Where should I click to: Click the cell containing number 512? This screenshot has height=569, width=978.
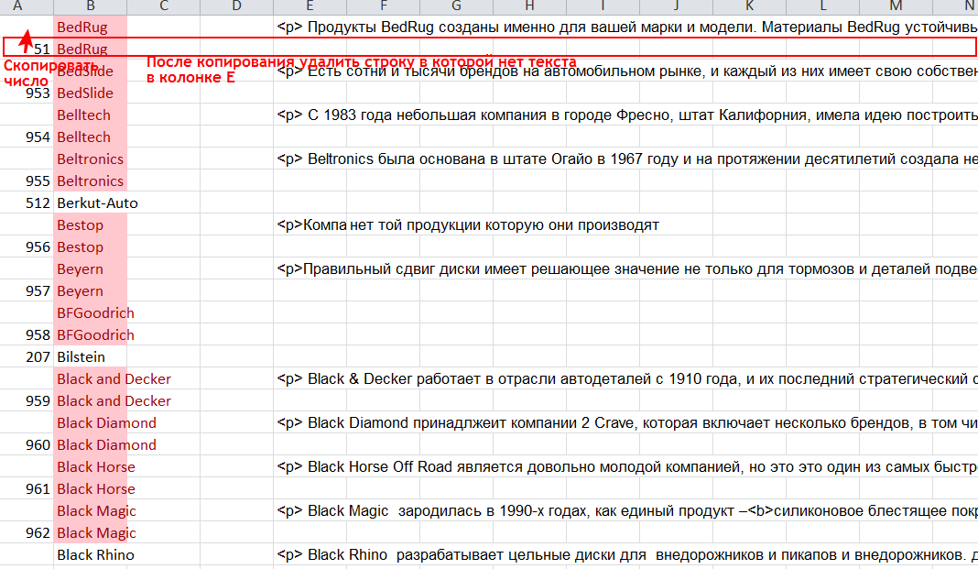[x=27, y=202]
